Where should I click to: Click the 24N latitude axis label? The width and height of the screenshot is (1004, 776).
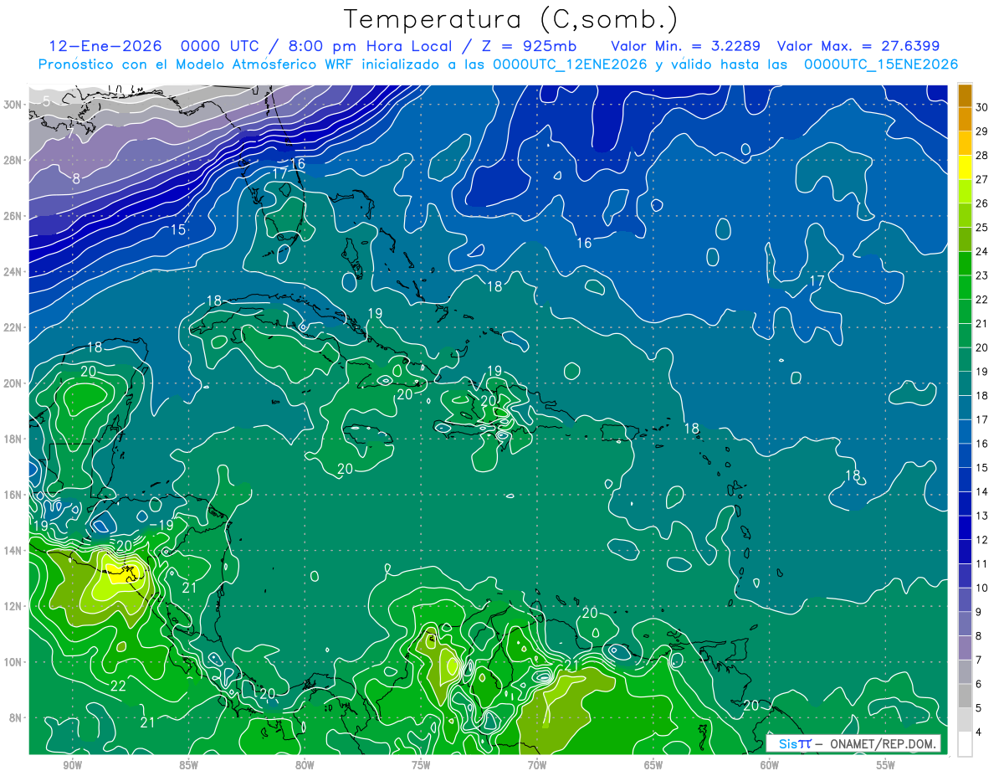pyautogui.click(x=13, y=272)
